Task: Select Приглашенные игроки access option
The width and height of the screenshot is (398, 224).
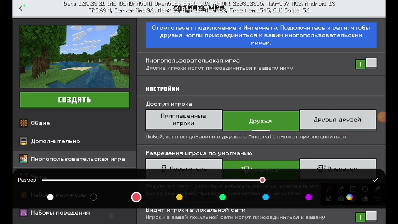Action: (184, 120)
